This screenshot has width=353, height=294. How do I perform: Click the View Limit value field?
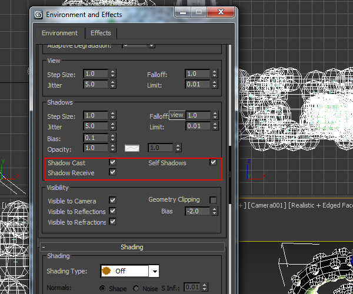point(198,84)
